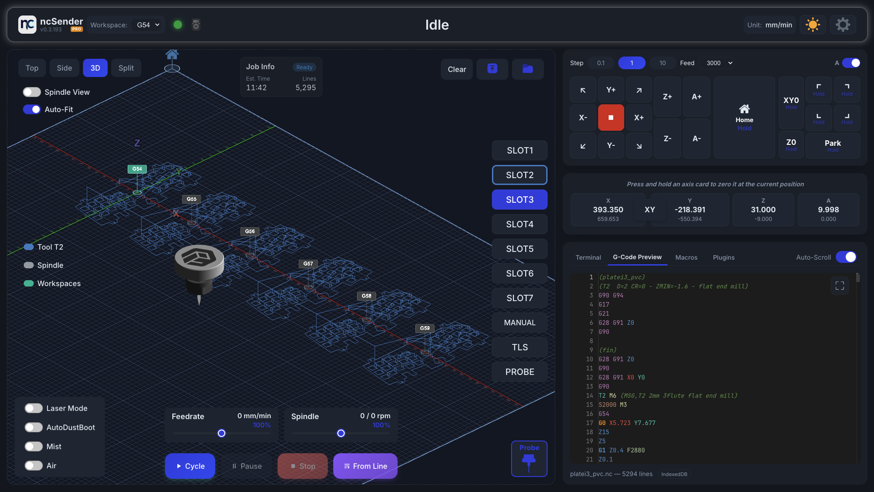
Task: Click the red jog stop button
Action: pos(610,118)
